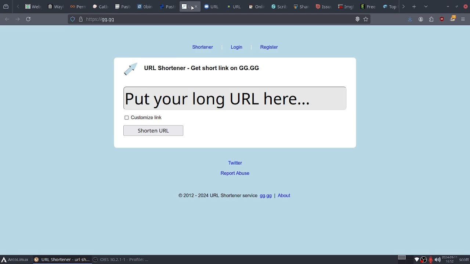The width and height of the screenshot is (470, 264).
Task: Switch to the Catbox browser tab
Action: coord(100,7)
